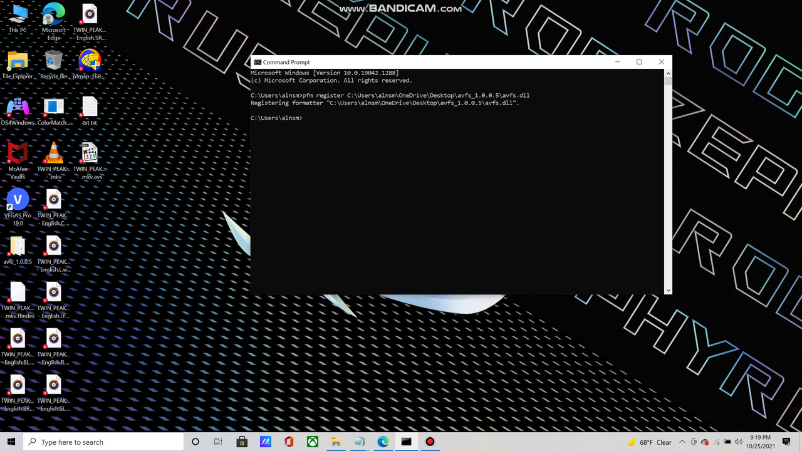
Task: Click 'Registering formatter' output line
Action: coord(385,103)
